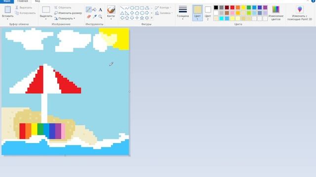
Task: Click the canvas right-edge resize handle
Action: pyautogui.click(x=129, y=92)
